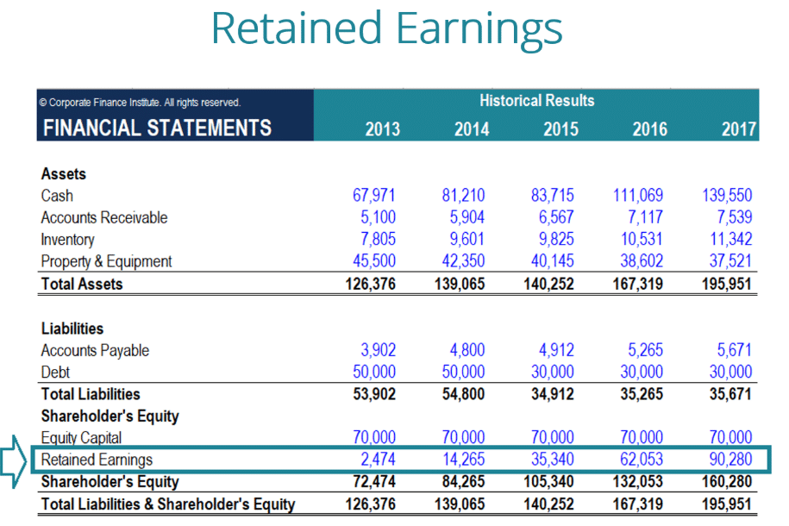
Task: Select Accounts Payable value 5,265
Action: (x=645, y=350)
